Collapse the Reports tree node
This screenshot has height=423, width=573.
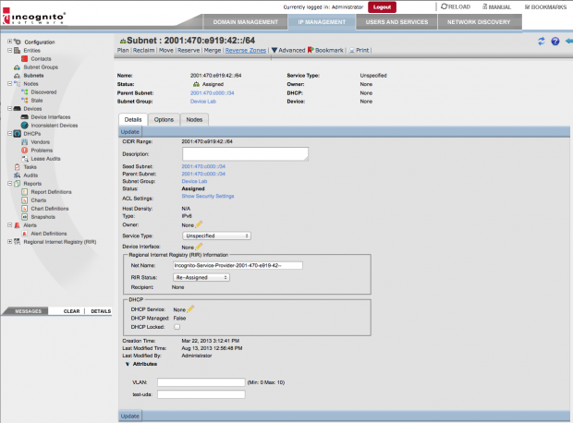[x=10, y=184]
